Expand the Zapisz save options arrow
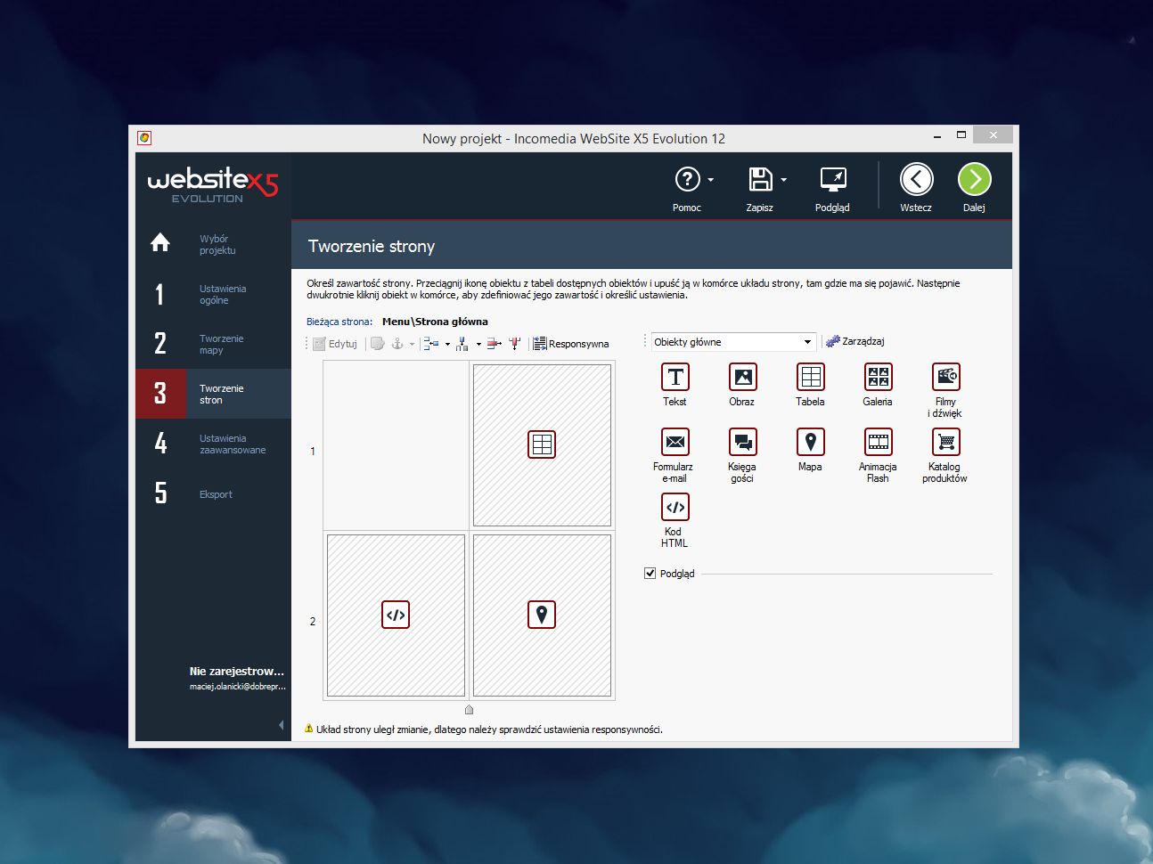 pos(784,180)
